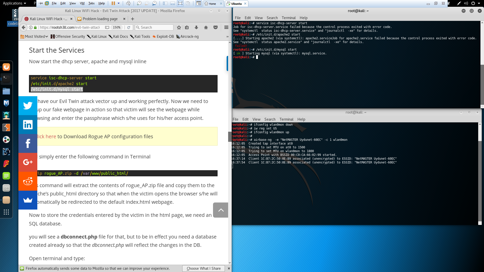Dismiss the Firefox data notification bar
The height and width of the screenshot is (272, 484).
pos(229,268)
